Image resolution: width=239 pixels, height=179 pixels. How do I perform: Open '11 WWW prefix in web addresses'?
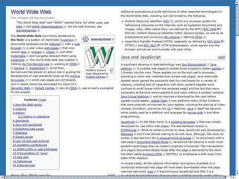pyautogui.click(x=35, y=149)
